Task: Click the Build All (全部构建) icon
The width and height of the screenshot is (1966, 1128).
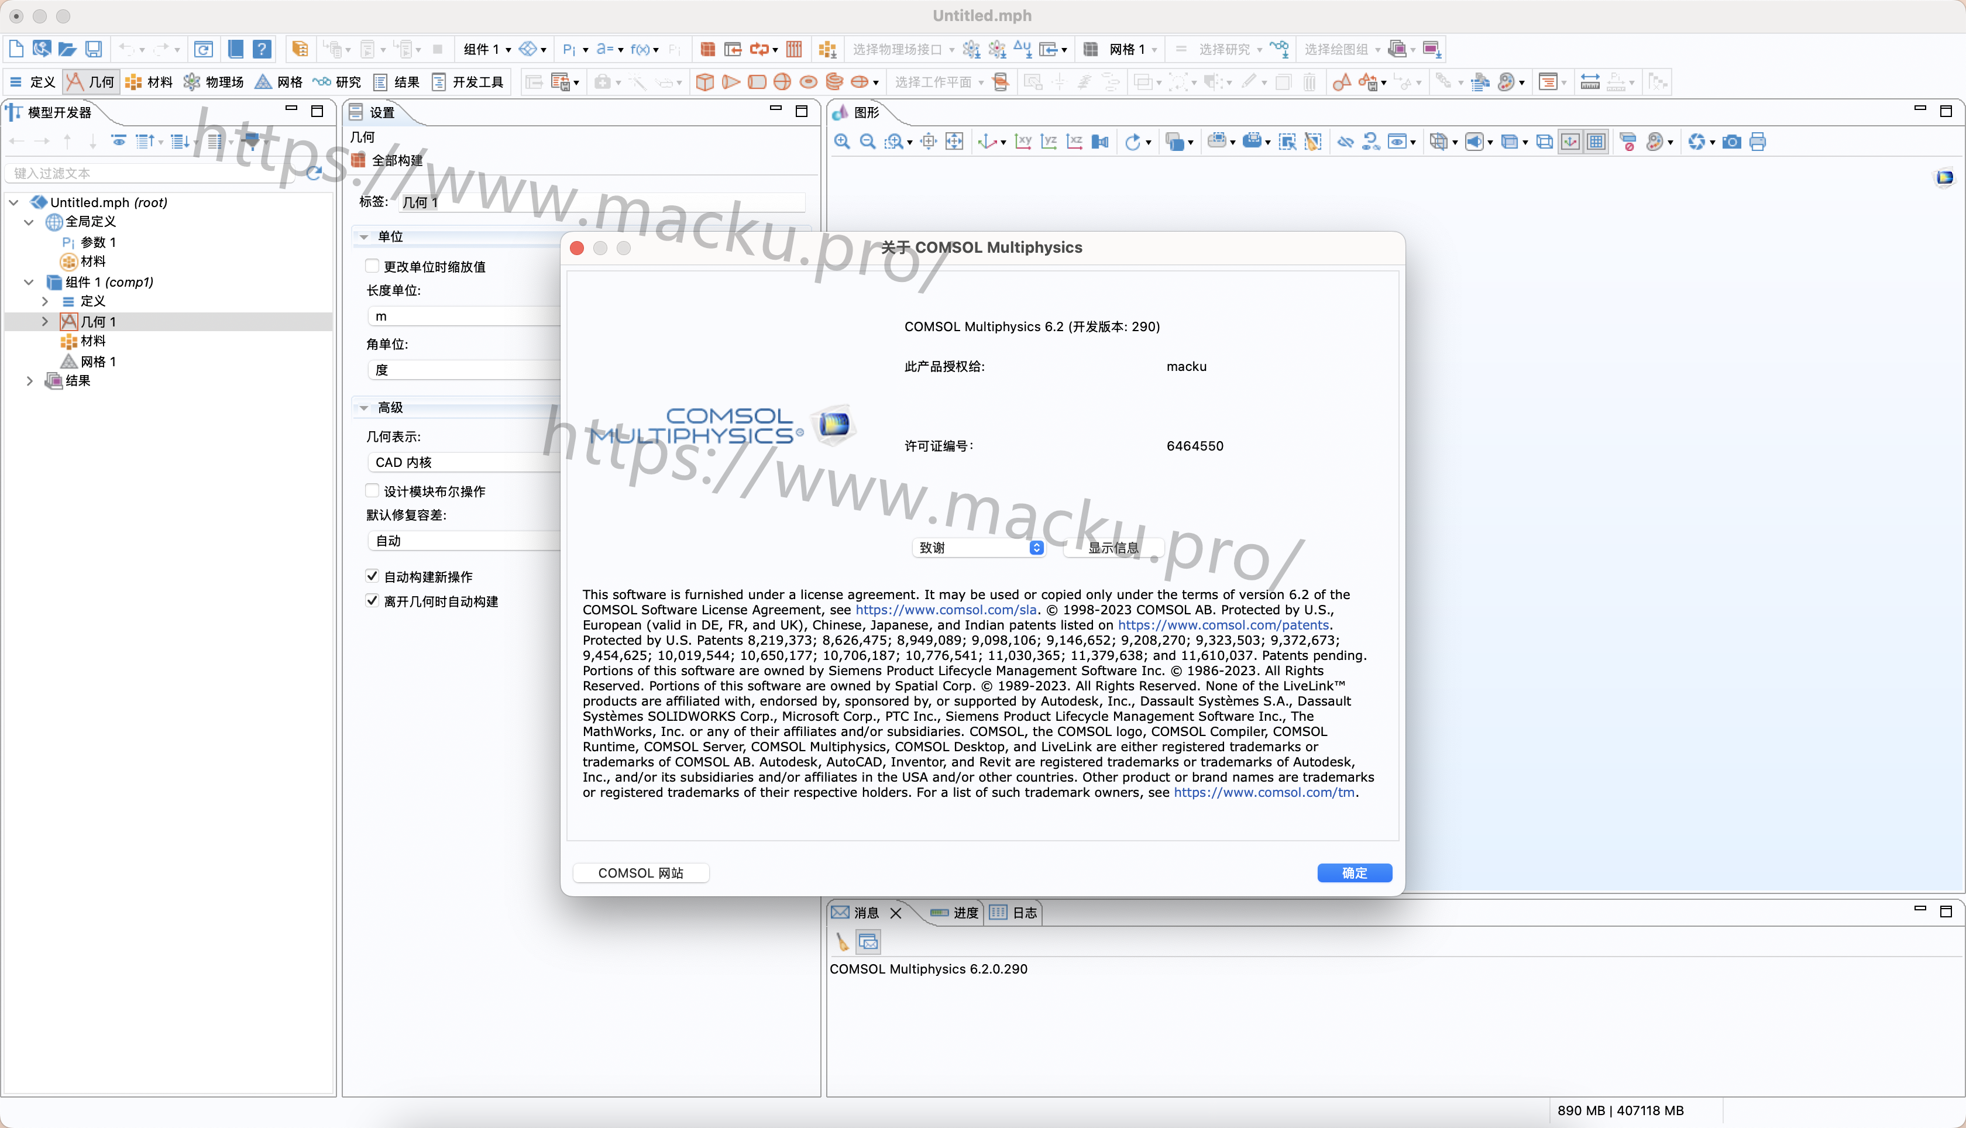Action: [358, 160]
